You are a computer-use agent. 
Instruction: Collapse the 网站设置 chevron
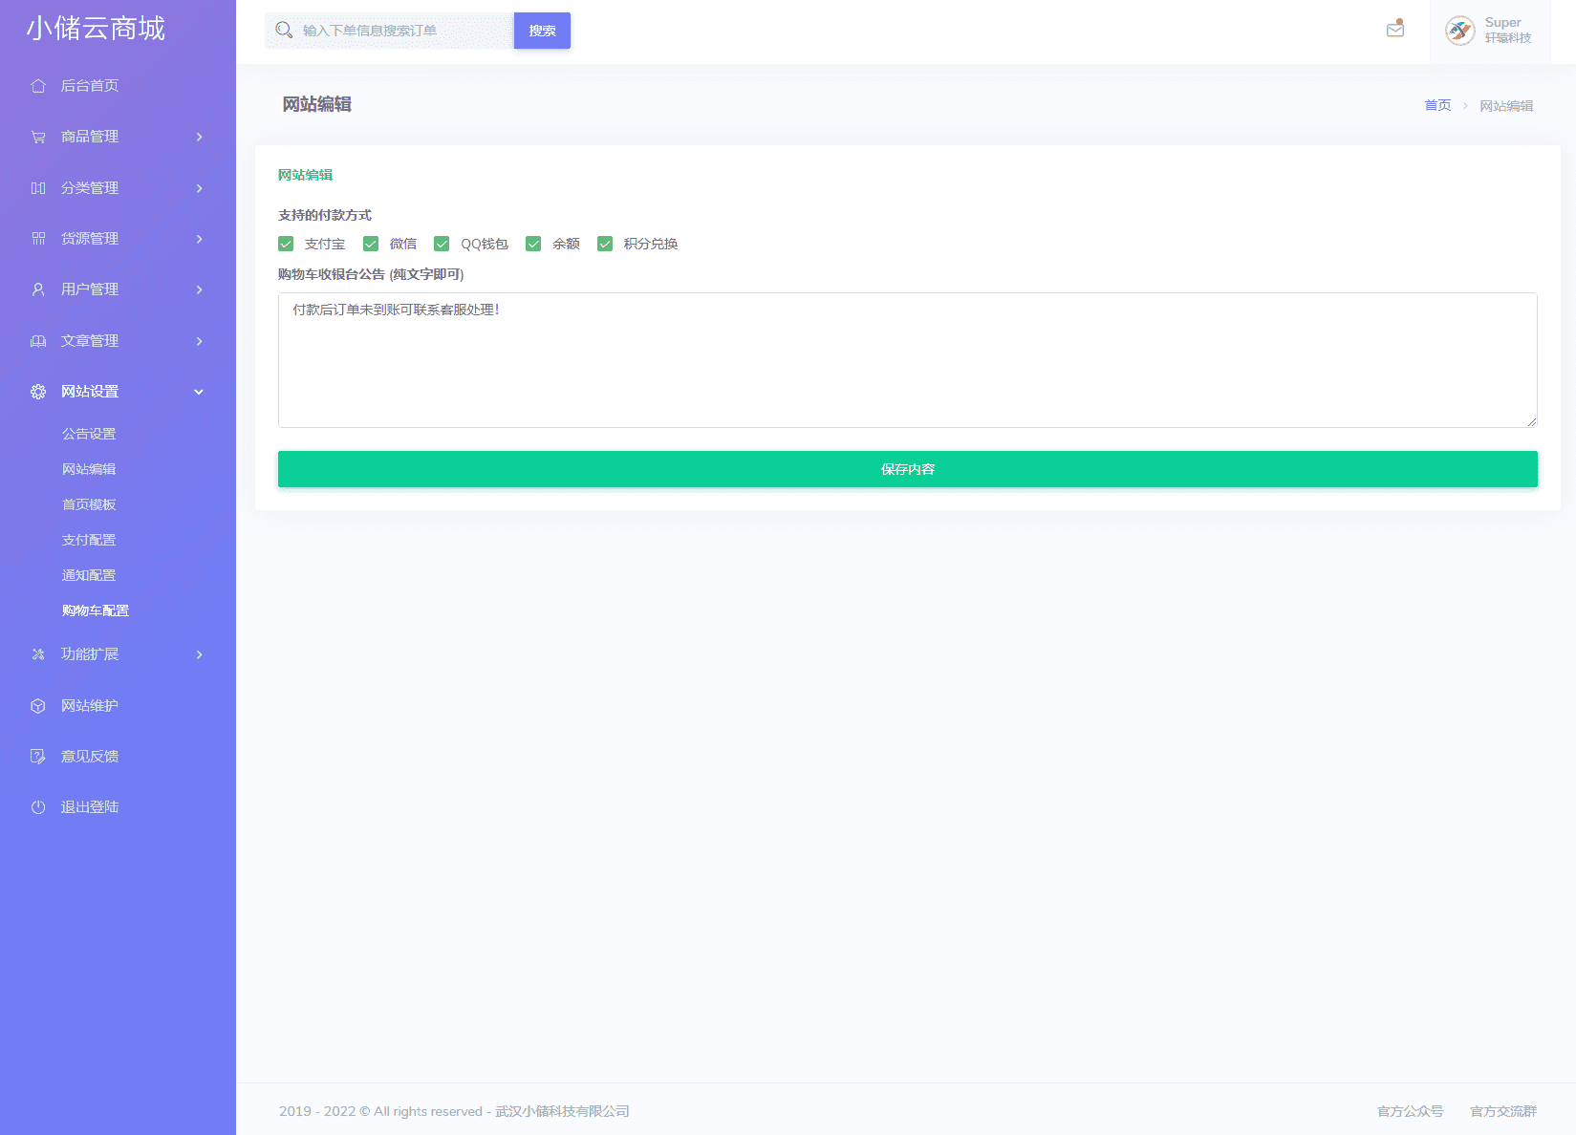click(x=199, y=392)
